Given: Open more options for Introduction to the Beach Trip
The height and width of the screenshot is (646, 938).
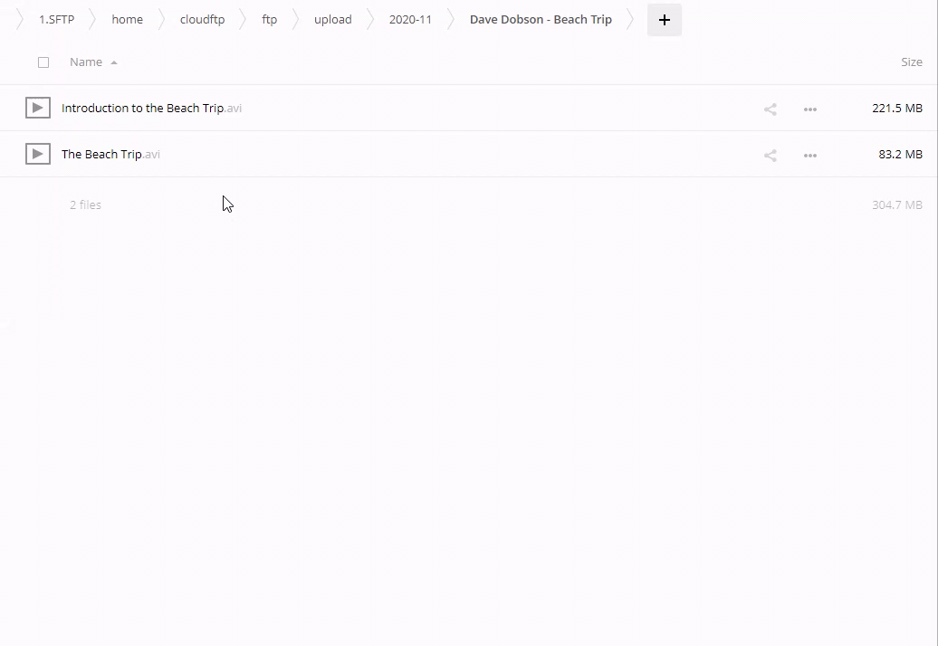Looking at the screenshot, I should 810,109.
